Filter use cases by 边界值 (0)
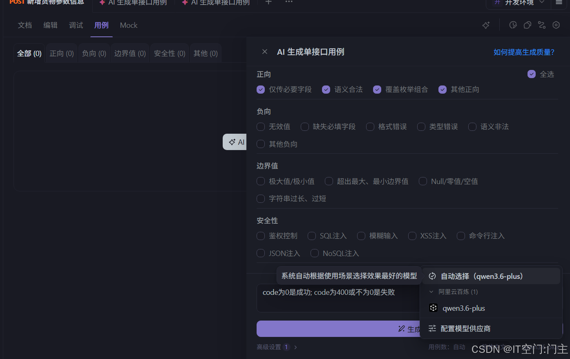 (130, 54)
